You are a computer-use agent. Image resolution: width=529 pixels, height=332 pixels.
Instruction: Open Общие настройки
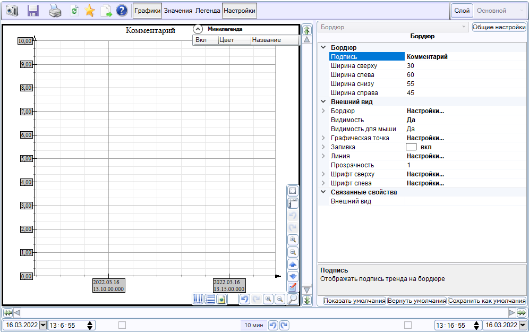(x=499, y=27)
